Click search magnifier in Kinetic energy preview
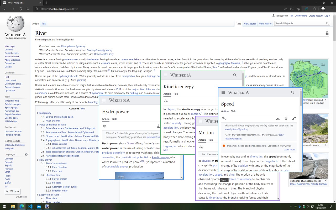Image resolution: width=336 pixels, height=210 pixels. tap(235, 75)
